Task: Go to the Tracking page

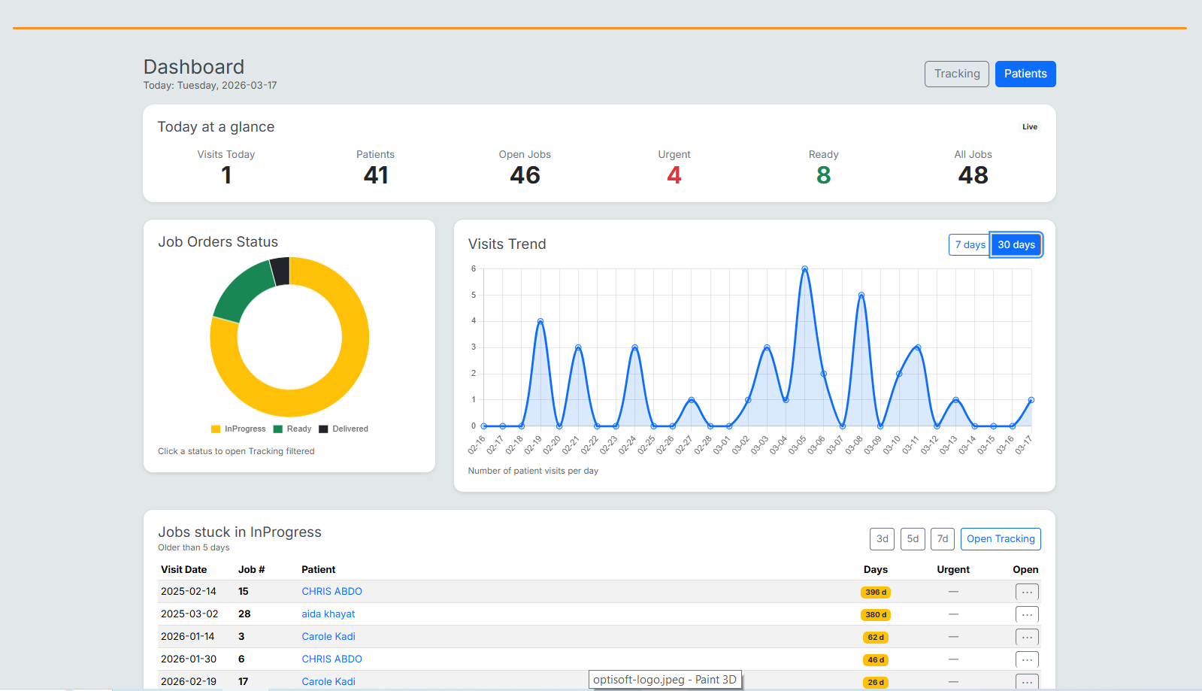Action: [956, 74]
